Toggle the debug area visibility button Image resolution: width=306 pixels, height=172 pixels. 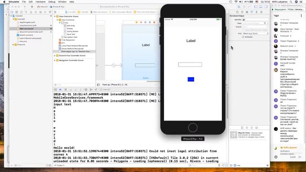pyautogui.click(x=261, y=7)
